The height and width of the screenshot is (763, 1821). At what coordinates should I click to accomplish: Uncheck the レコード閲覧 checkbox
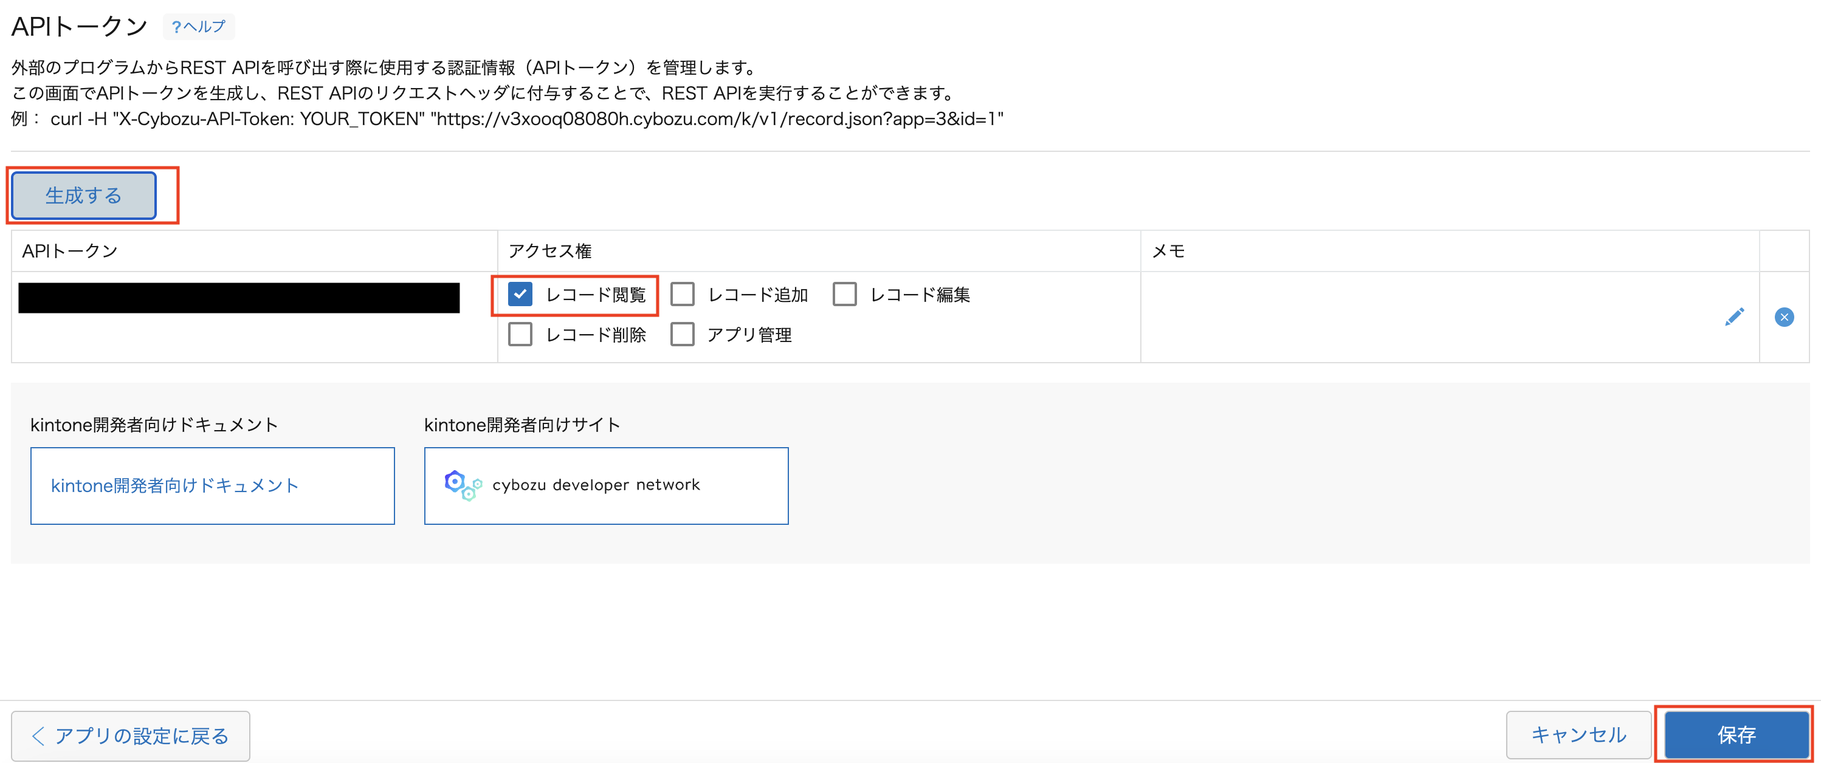tap(520, 294)
